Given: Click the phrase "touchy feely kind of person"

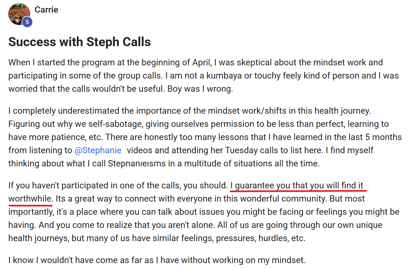Looking at the screenshot, I should coord(291,76).
